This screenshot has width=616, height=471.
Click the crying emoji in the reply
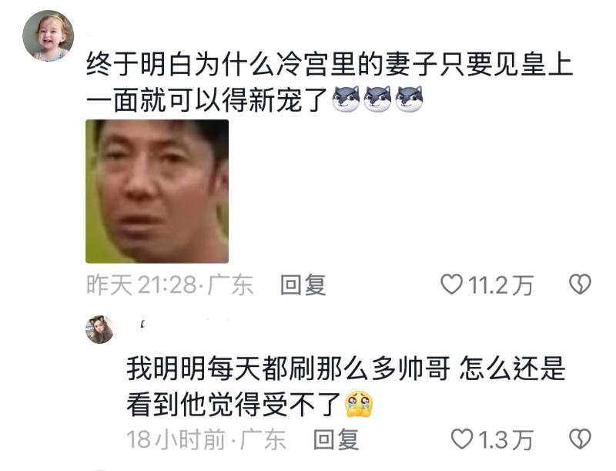(x=358, y=404)
